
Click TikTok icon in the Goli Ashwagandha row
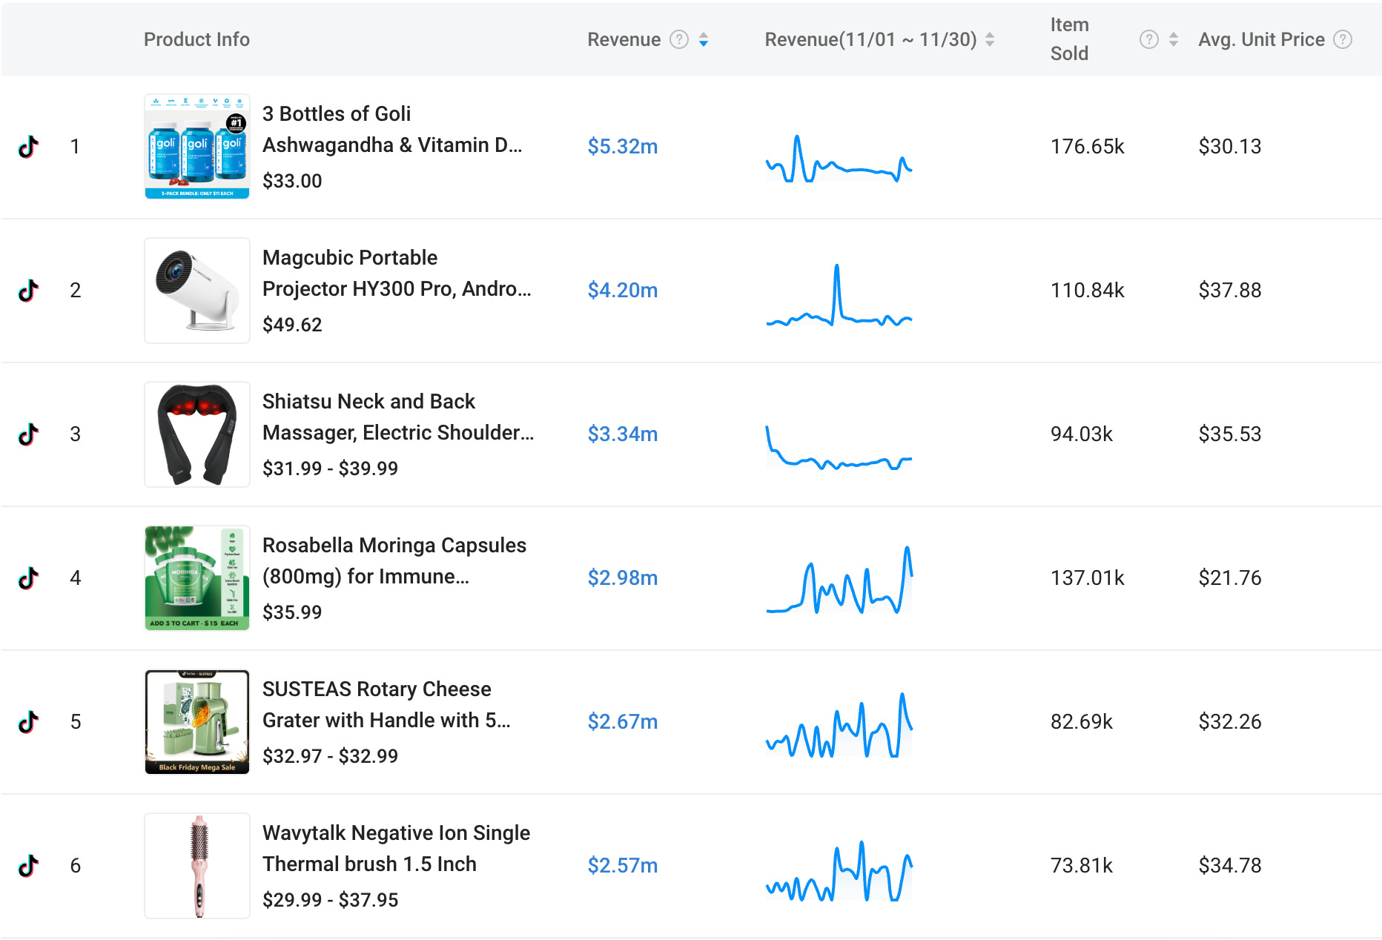pyautogui.click(x=28, y=147)
